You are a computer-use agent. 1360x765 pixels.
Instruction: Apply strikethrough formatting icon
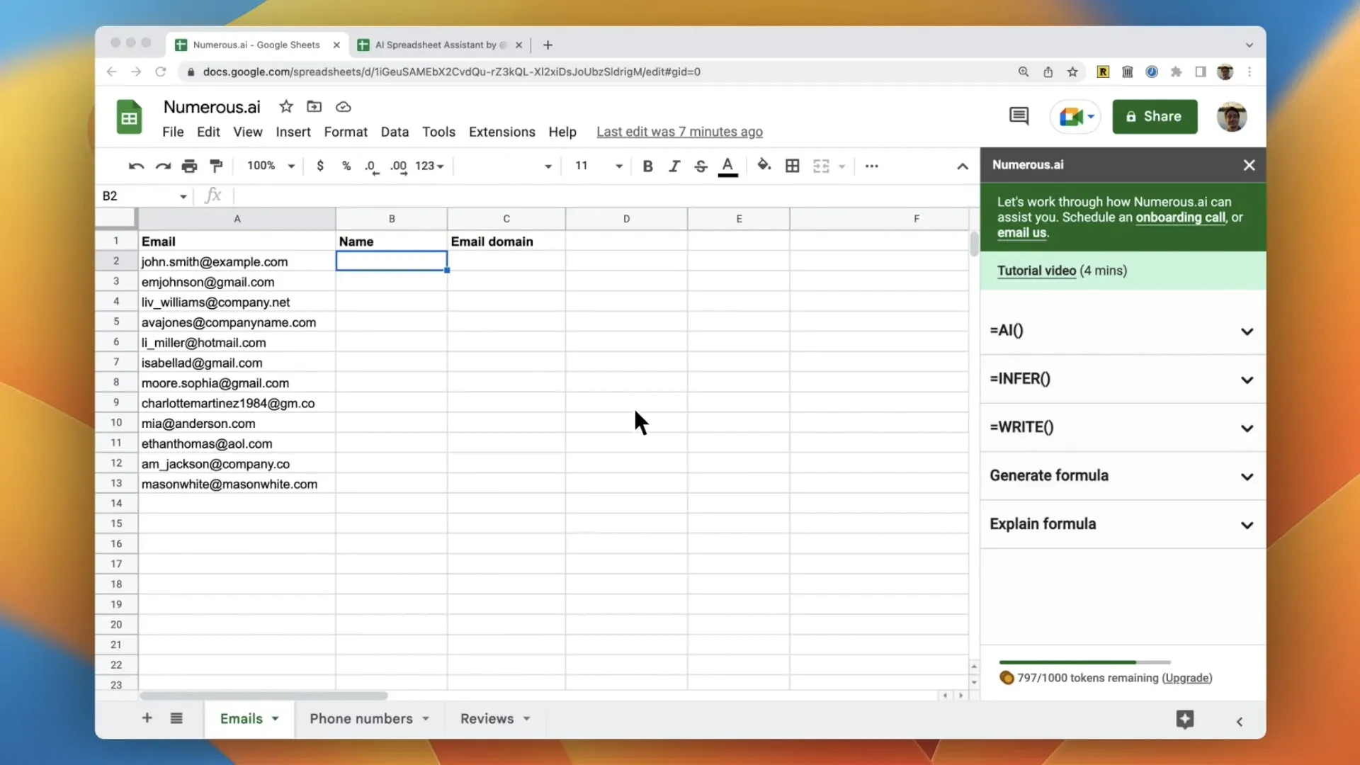701,166
